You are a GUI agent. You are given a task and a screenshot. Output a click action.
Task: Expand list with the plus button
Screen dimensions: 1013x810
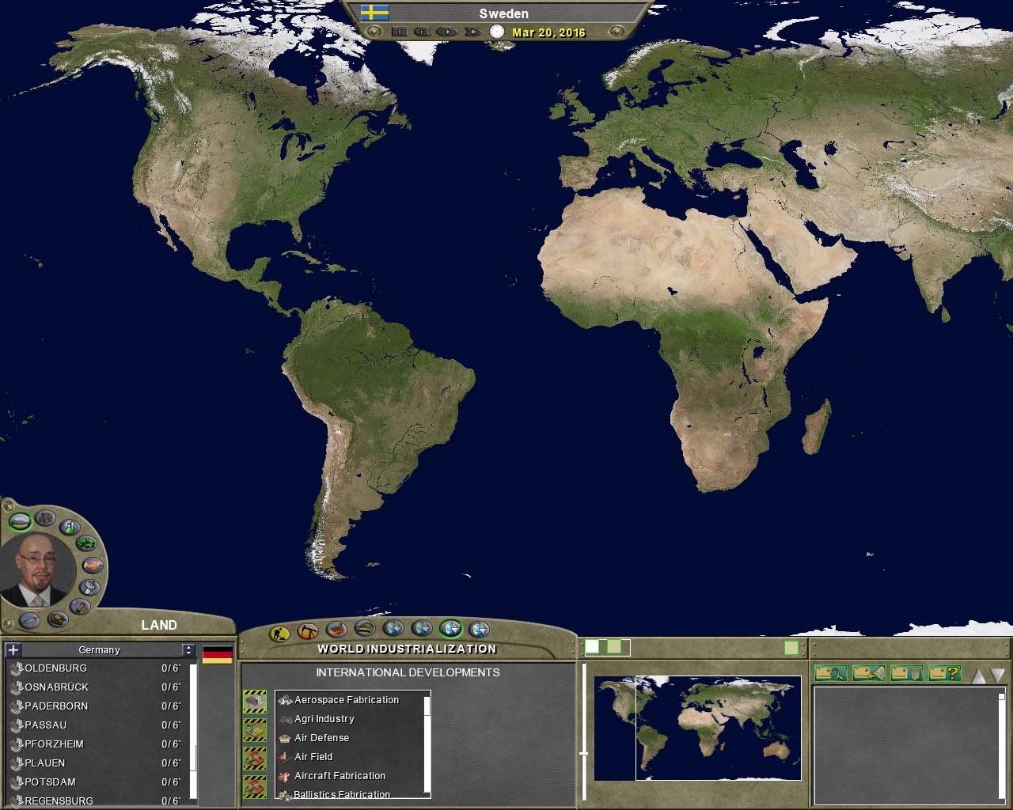(x=13, y=649)
